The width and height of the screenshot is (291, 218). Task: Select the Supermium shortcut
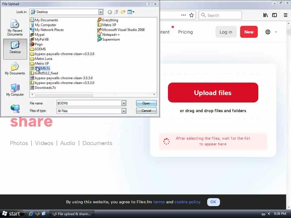(x=109, y=39)
